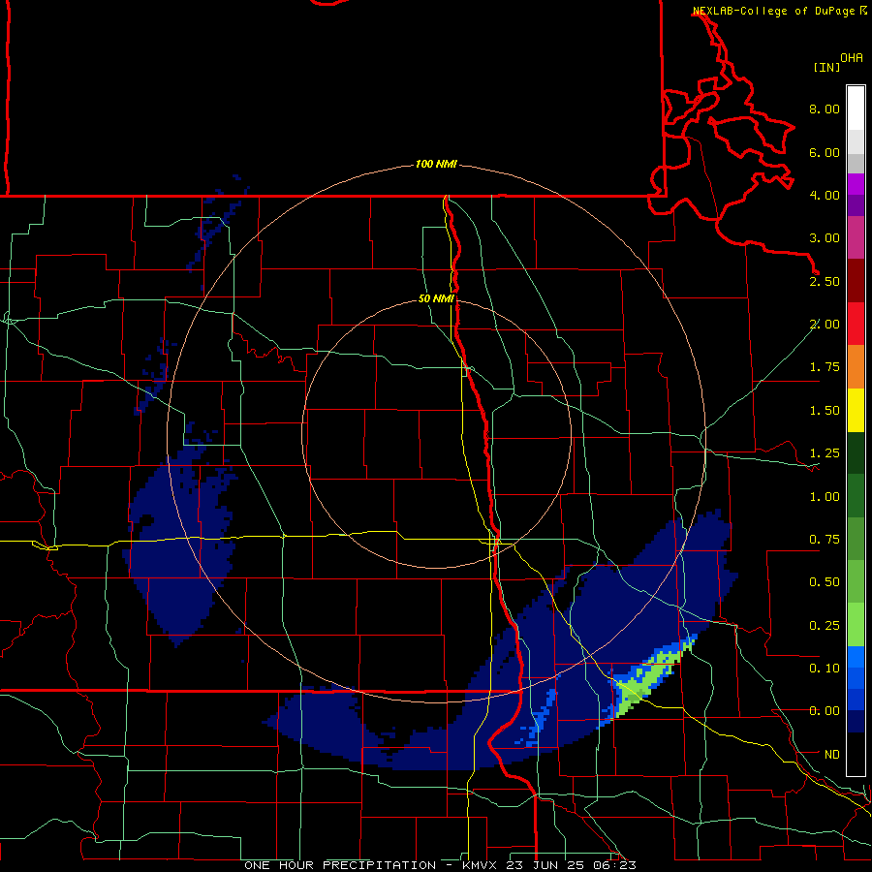The height and width of the screenshot is (872, 872).
Task: Click the 1.25 legend value
Action: click(x=825, y=453)
